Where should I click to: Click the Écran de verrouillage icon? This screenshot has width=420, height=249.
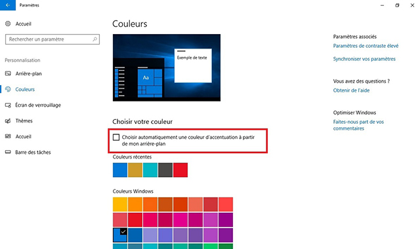pos(8,105)
